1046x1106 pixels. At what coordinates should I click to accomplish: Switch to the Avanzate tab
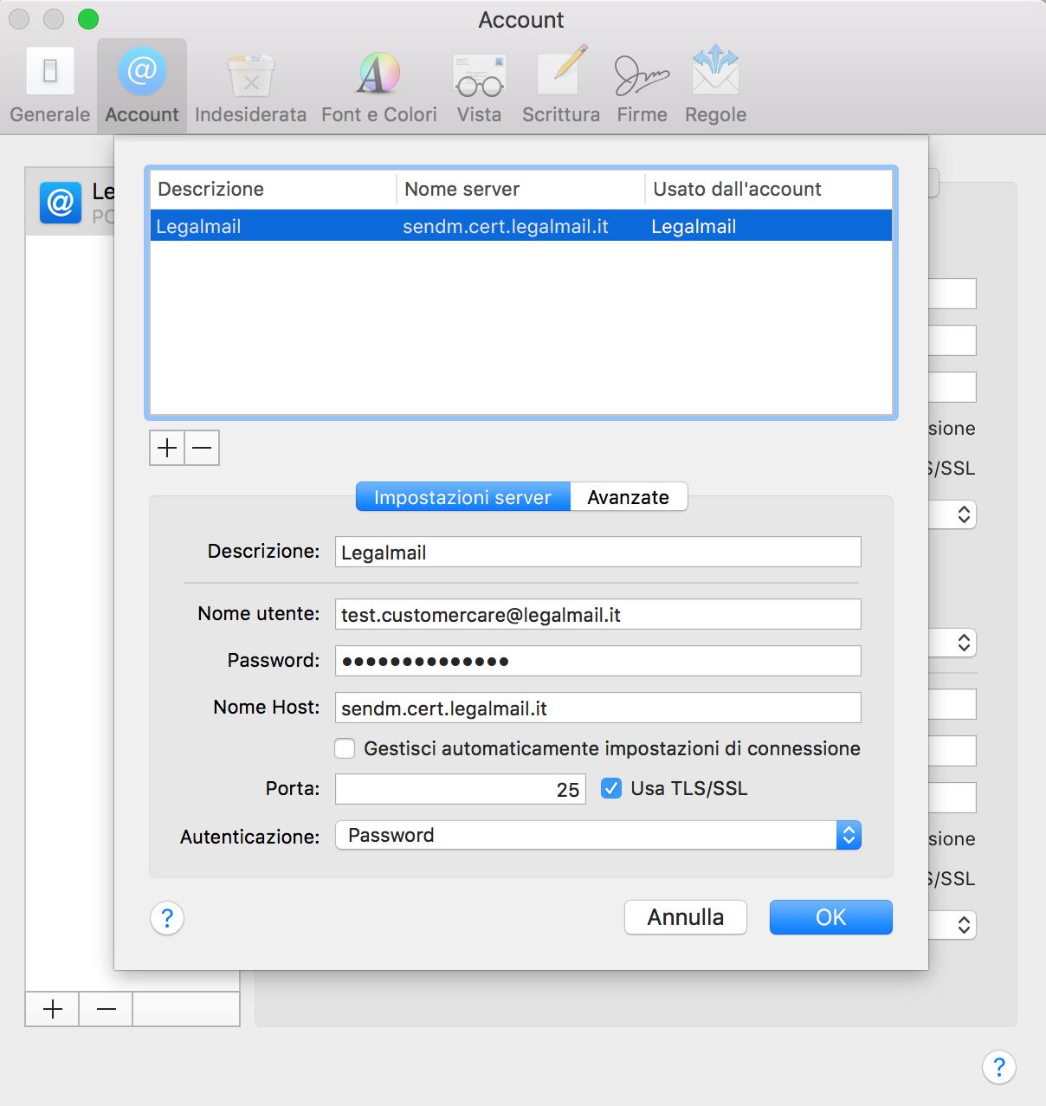[628, 497]
